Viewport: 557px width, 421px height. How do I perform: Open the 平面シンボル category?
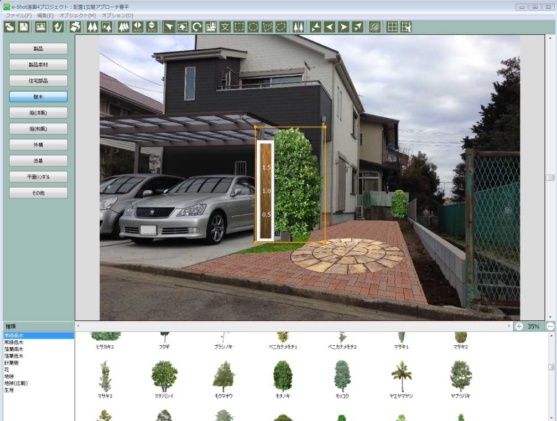(x=38, y=176)
